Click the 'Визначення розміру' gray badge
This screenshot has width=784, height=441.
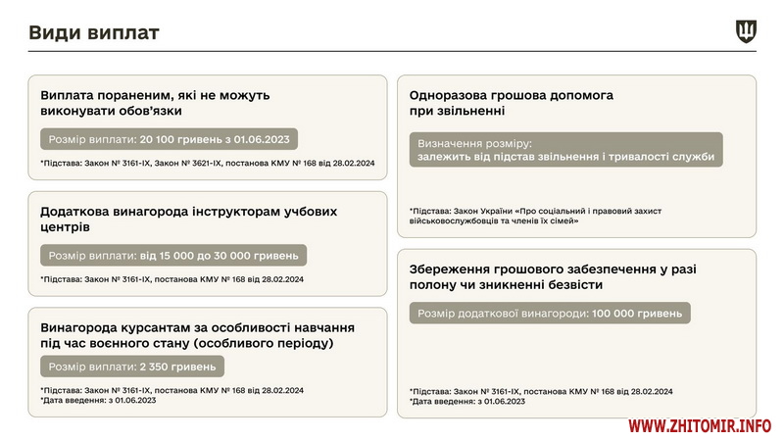tap(566, 150)
